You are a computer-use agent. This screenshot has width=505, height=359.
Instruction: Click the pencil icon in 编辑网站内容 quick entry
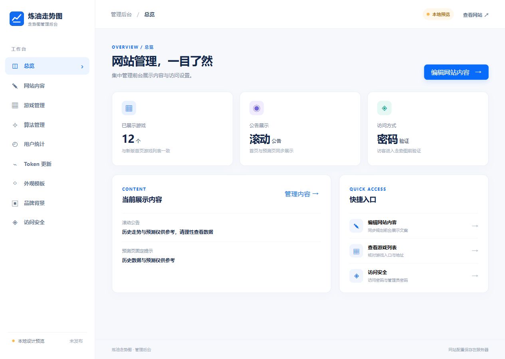(x=356, y=226)
